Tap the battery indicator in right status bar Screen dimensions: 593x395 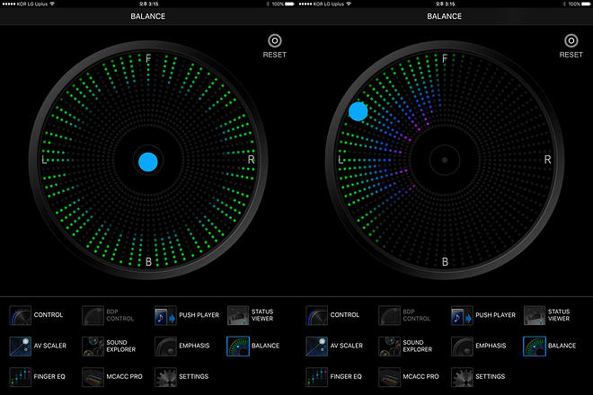[586, 4]
